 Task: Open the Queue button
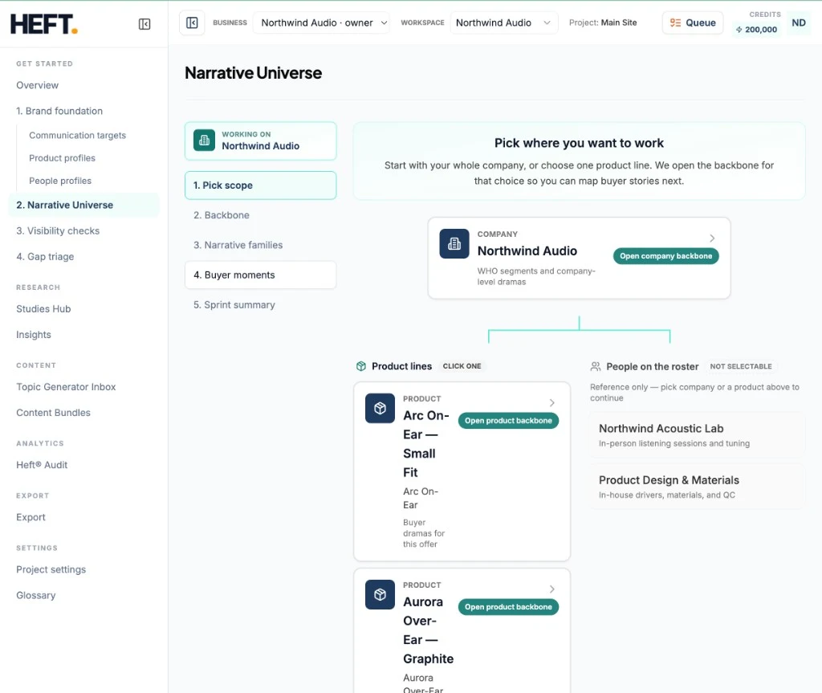(x=693, y=23)
